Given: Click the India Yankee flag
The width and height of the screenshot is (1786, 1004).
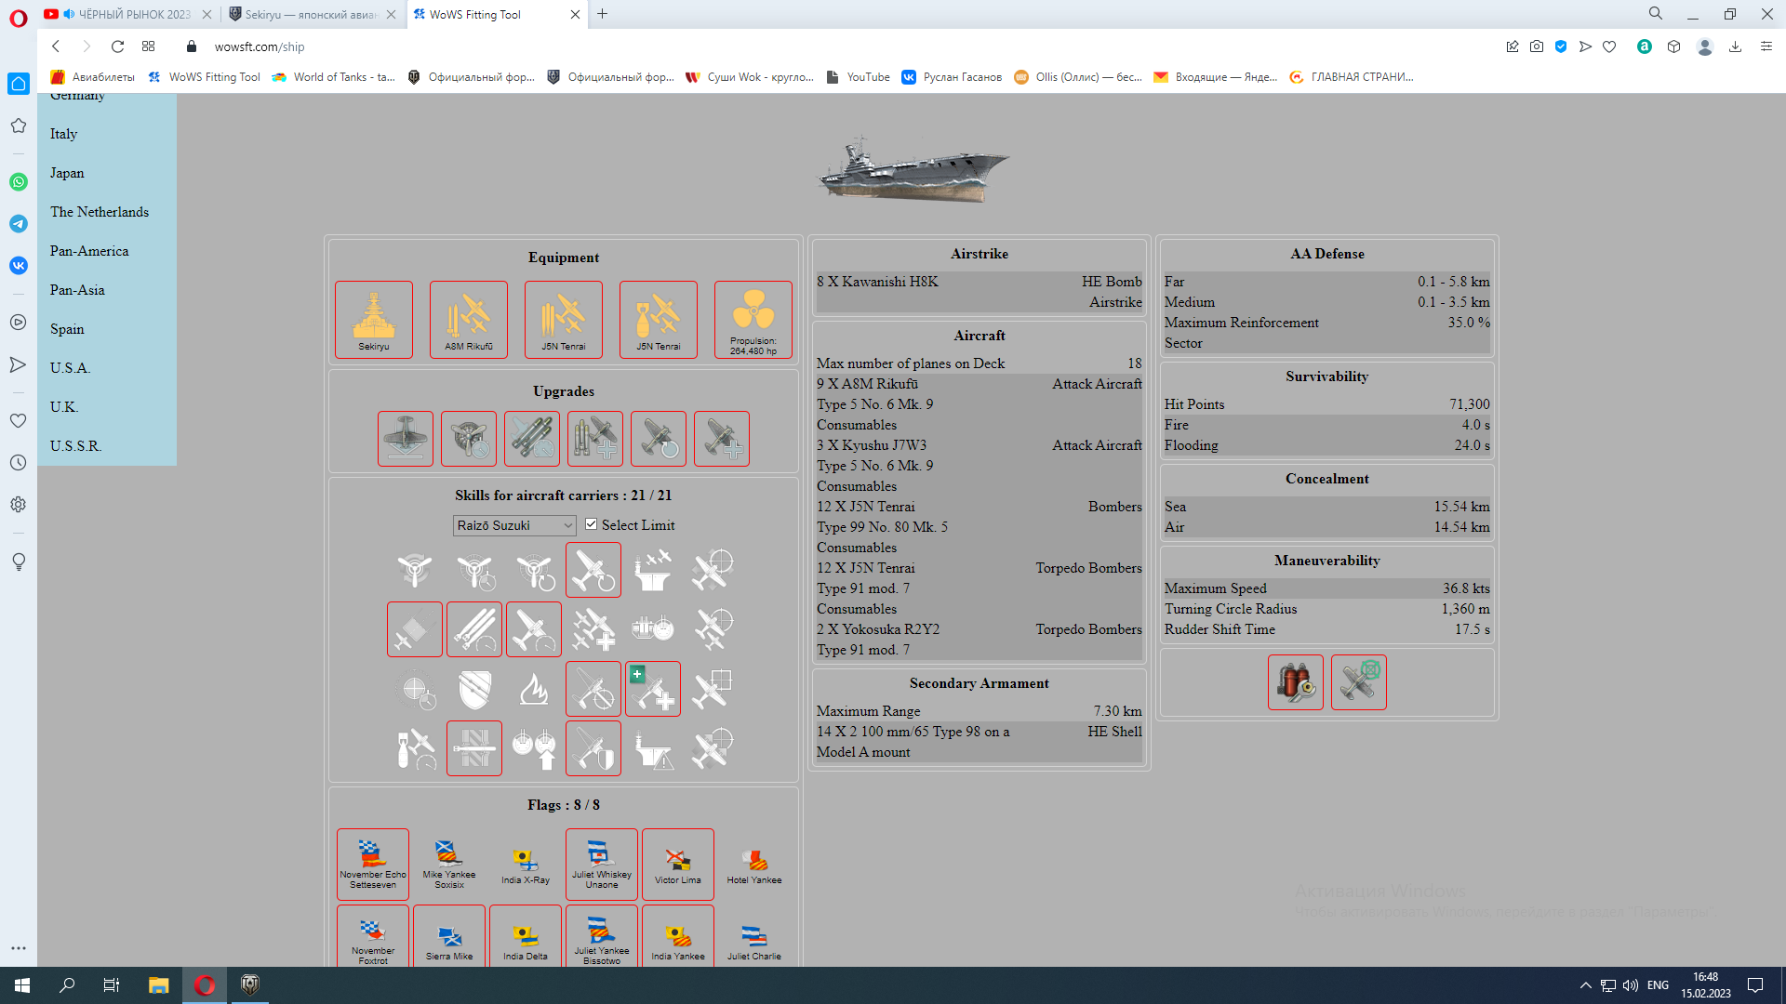Looking at the screenshot, I should click(x=678, y=937).
